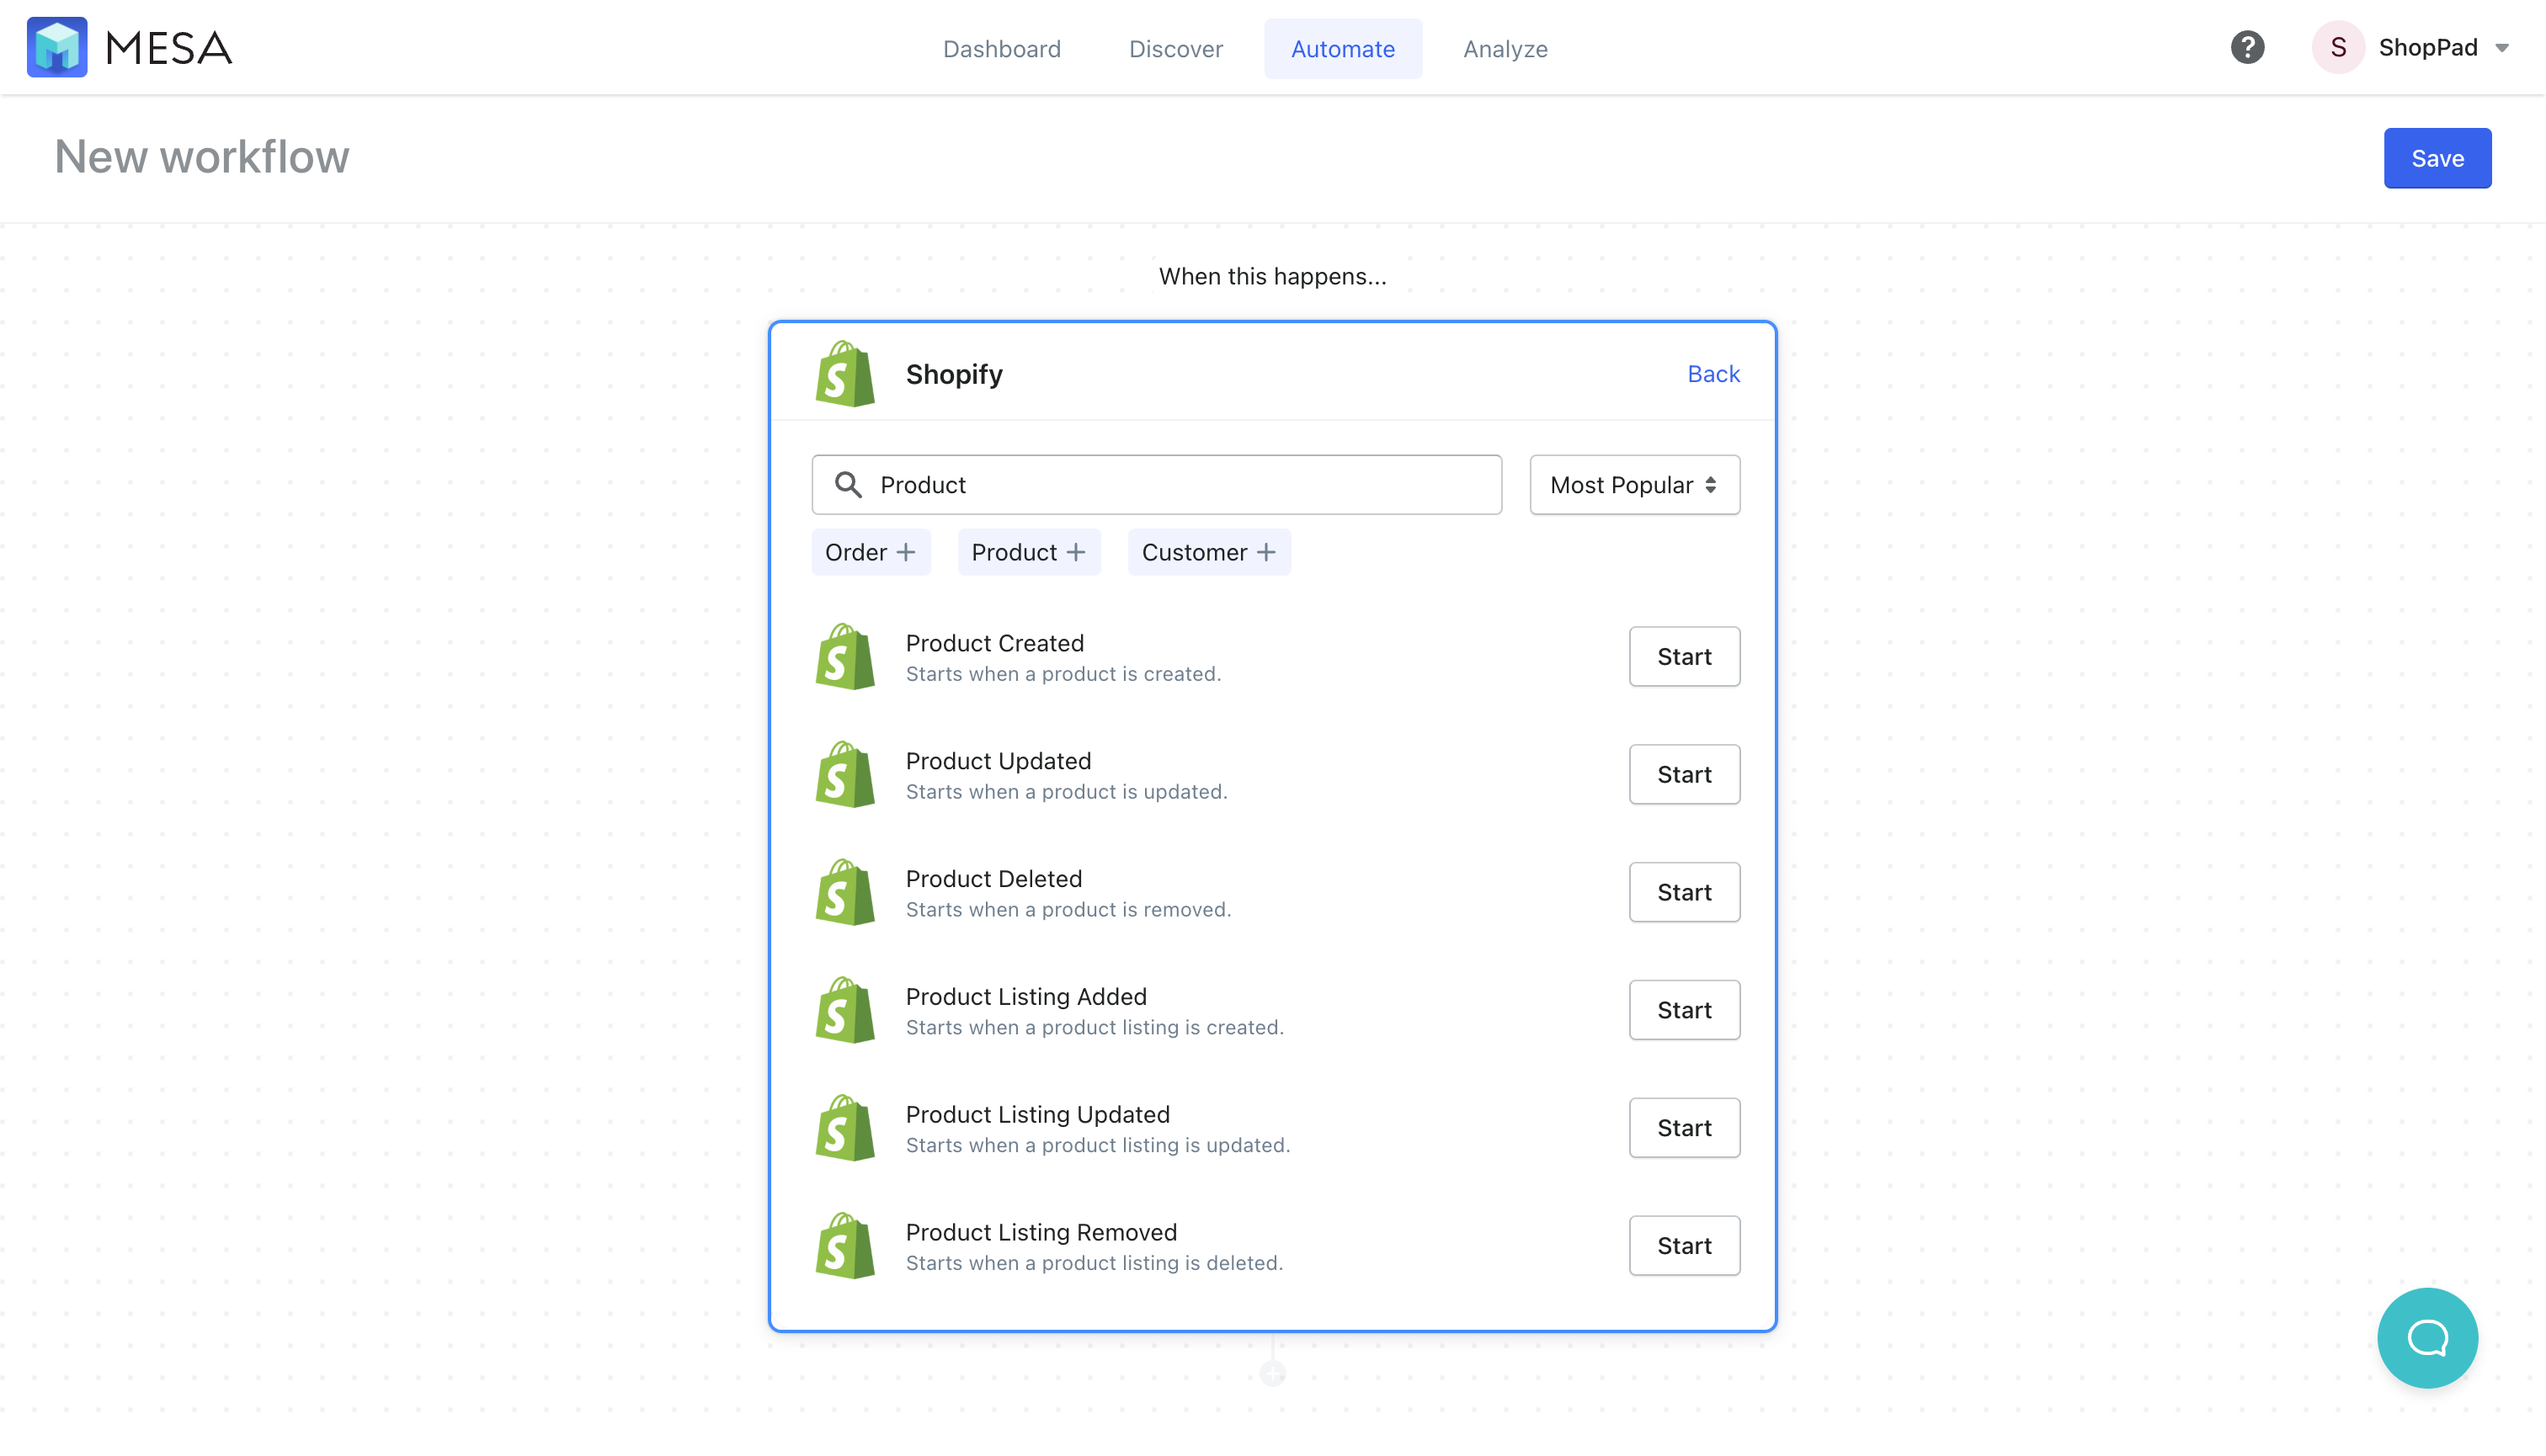Viewport: 2546px width, 1456px height.
Task: Click the Shopify icon beside Product Deleted
Action: pos(845,893)
